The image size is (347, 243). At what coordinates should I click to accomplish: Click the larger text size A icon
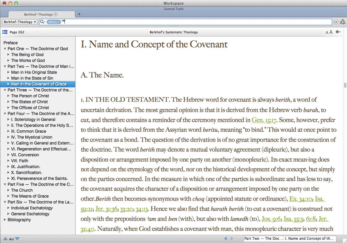(x=331, y=32)
